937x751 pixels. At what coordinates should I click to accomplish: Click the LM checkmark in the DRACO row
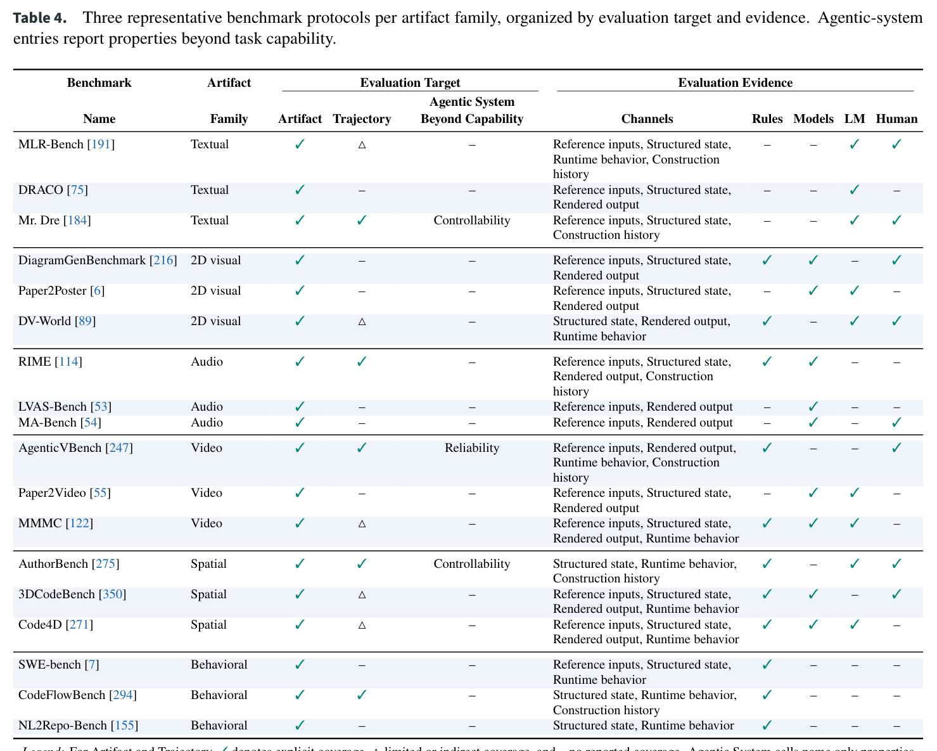point(855,190)
